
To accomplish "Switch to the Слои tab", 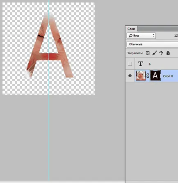I will pyautogui.click(x=131, y=29).
